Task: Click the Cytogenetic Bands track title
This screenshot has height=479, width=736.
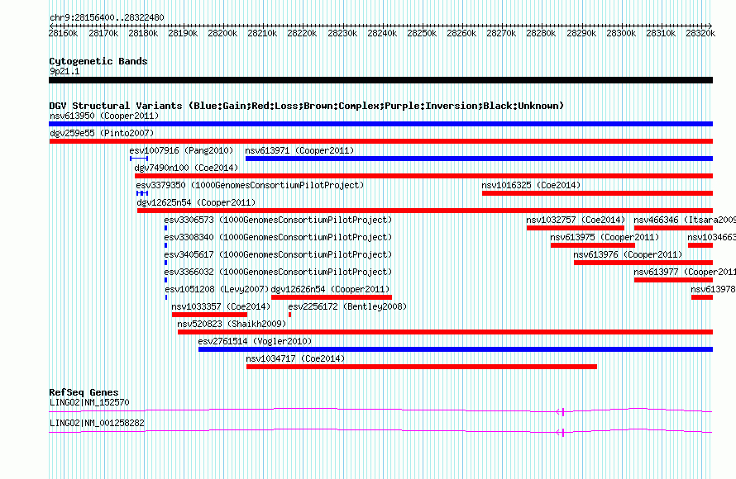Action: pyautogui.click(x=98, y=61)
